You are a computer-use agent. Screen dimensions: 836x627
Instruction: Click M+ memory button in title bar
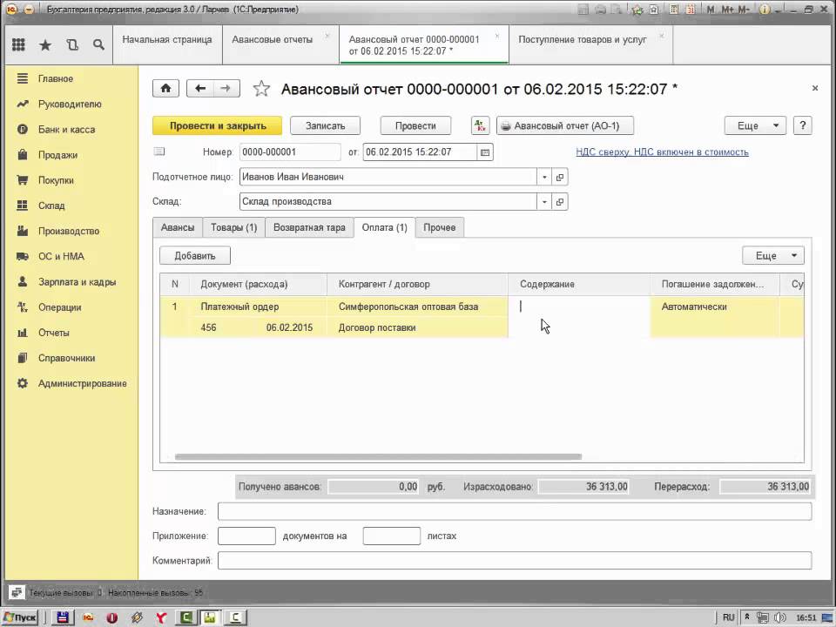(727, 9)
